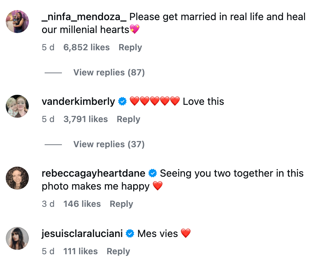Click vanderkimberly's avatar thumbnail

click(17, 106)
